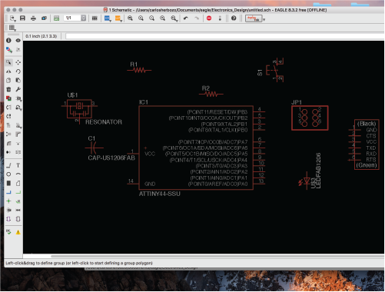Undo the last action with the arrow icon

(x=186, y=18)
